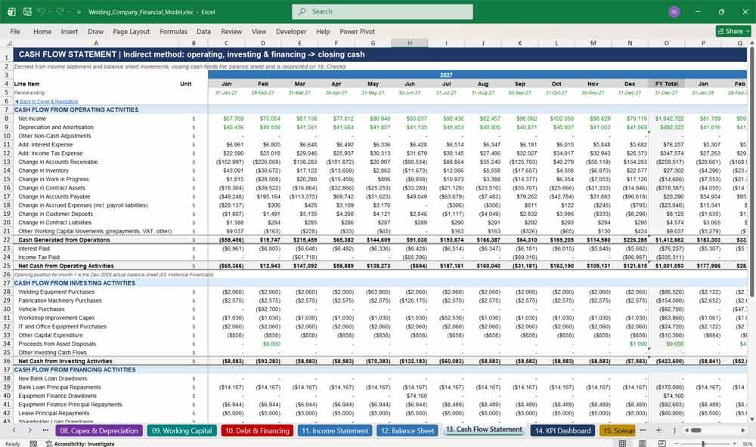Click the FY Total column heading cell
The height and width of the screenshot is (447, 756).
point(666,84)
